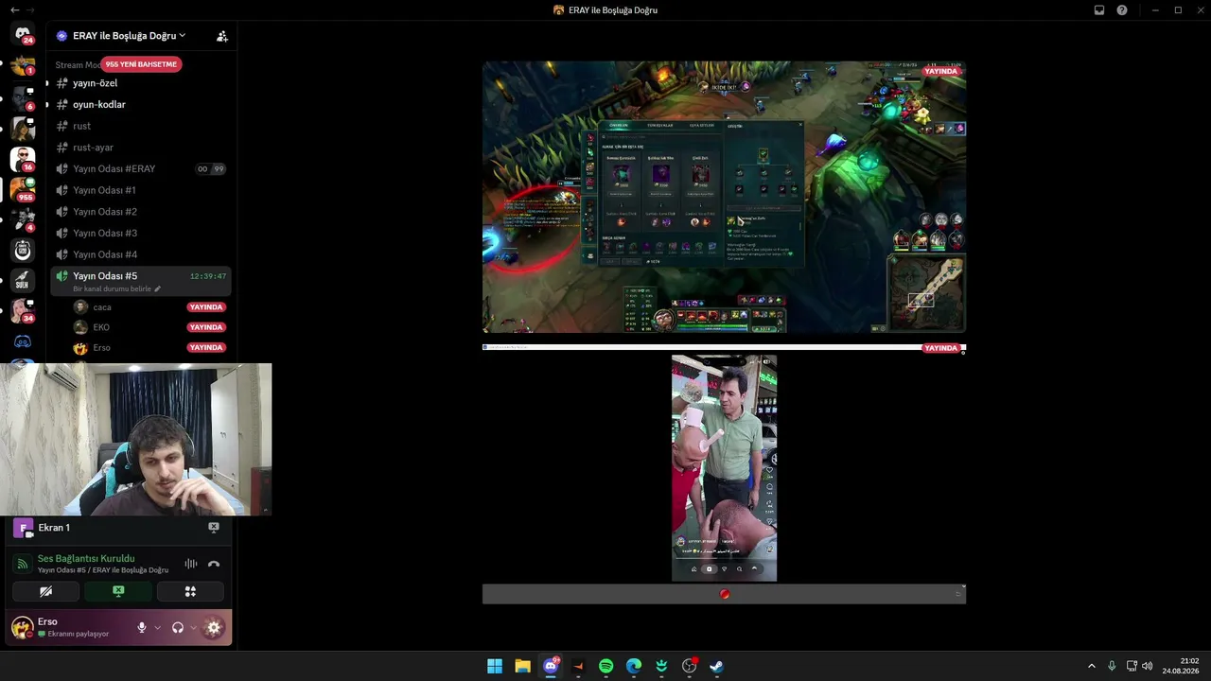The width and height of the screenshot is (1211, 681).
Task: Open File Explorer from the taskbar
Action: click(522, 666)
